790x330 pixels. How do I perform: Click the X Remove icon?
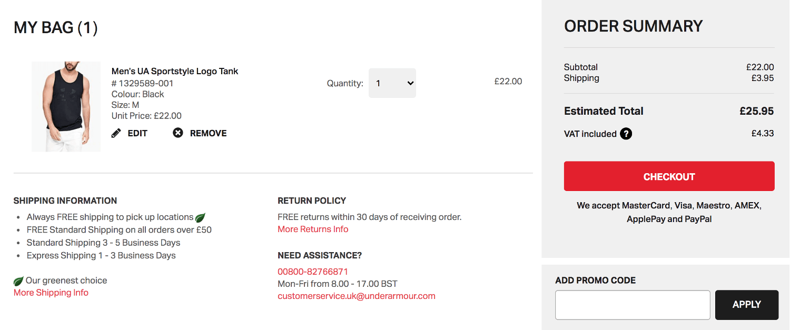tap(178, 133)
